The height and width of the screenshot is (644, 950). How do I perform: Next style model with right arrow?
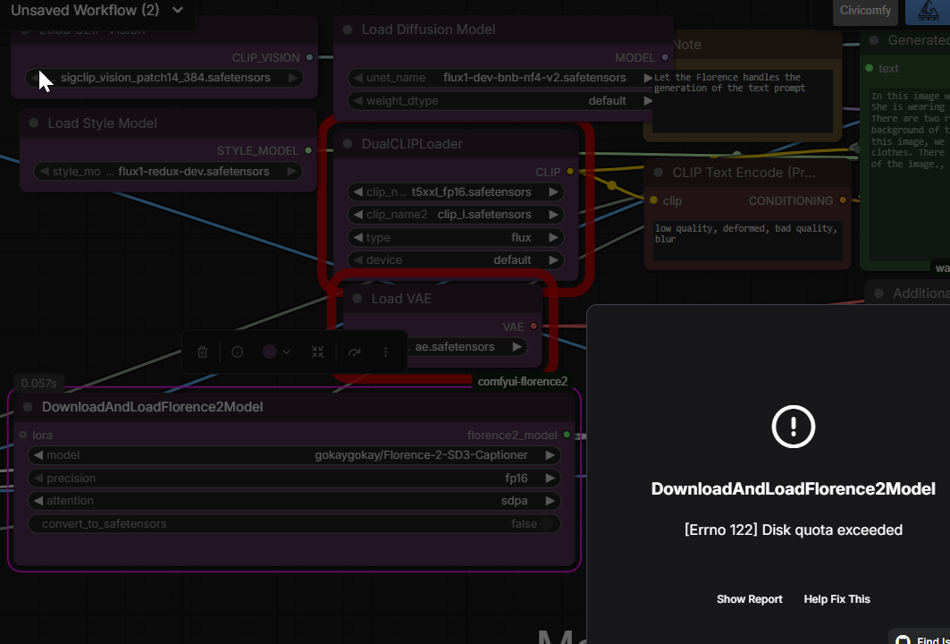(x=291, y=172)
